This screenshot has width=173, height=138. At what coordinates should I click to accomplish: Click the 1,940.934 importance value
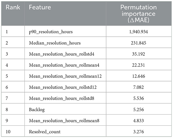click(139, 32)
